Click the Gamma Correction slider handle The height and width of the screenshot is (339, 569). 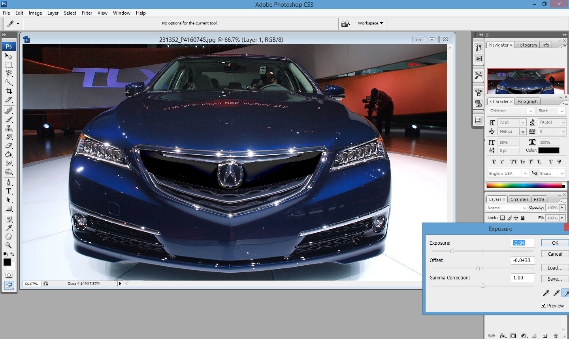[x=482, y=286]
